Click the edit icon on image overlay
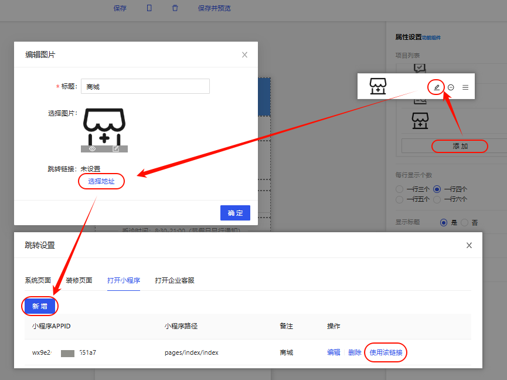The height and width of the screenshot is (380, 507). [116, 149]
